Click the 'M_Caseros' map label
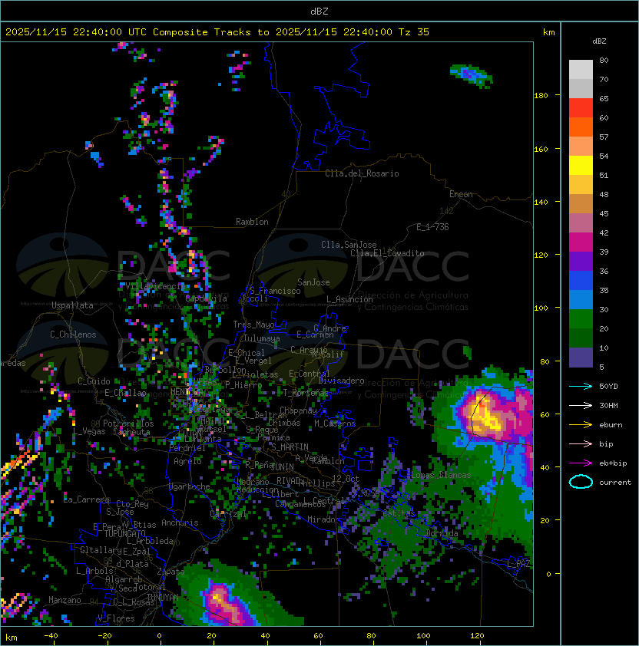 (335, 423)
